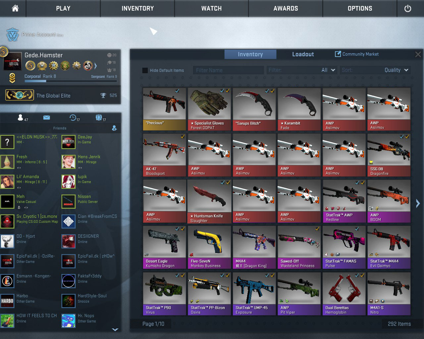Open the INVENTORY menu
This screenshot has width=424, height=339.
click(138, 8)
